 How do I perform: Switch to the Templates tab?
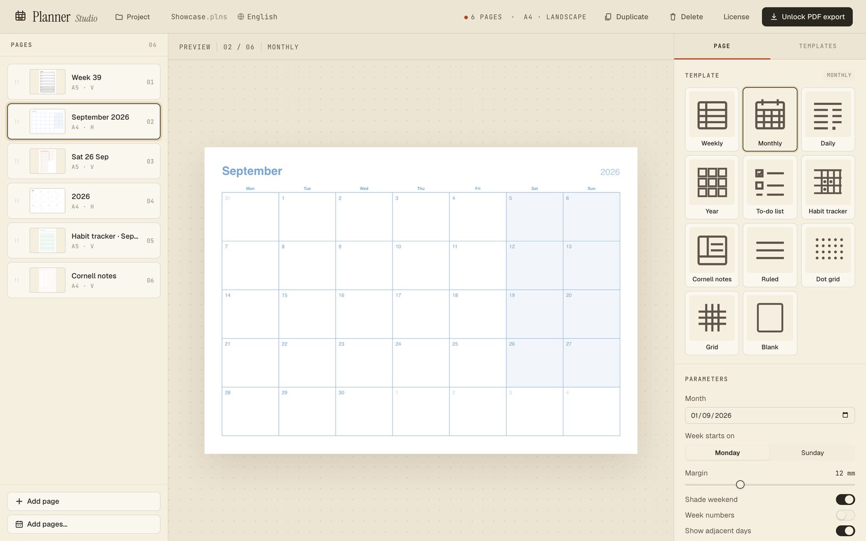817,46
